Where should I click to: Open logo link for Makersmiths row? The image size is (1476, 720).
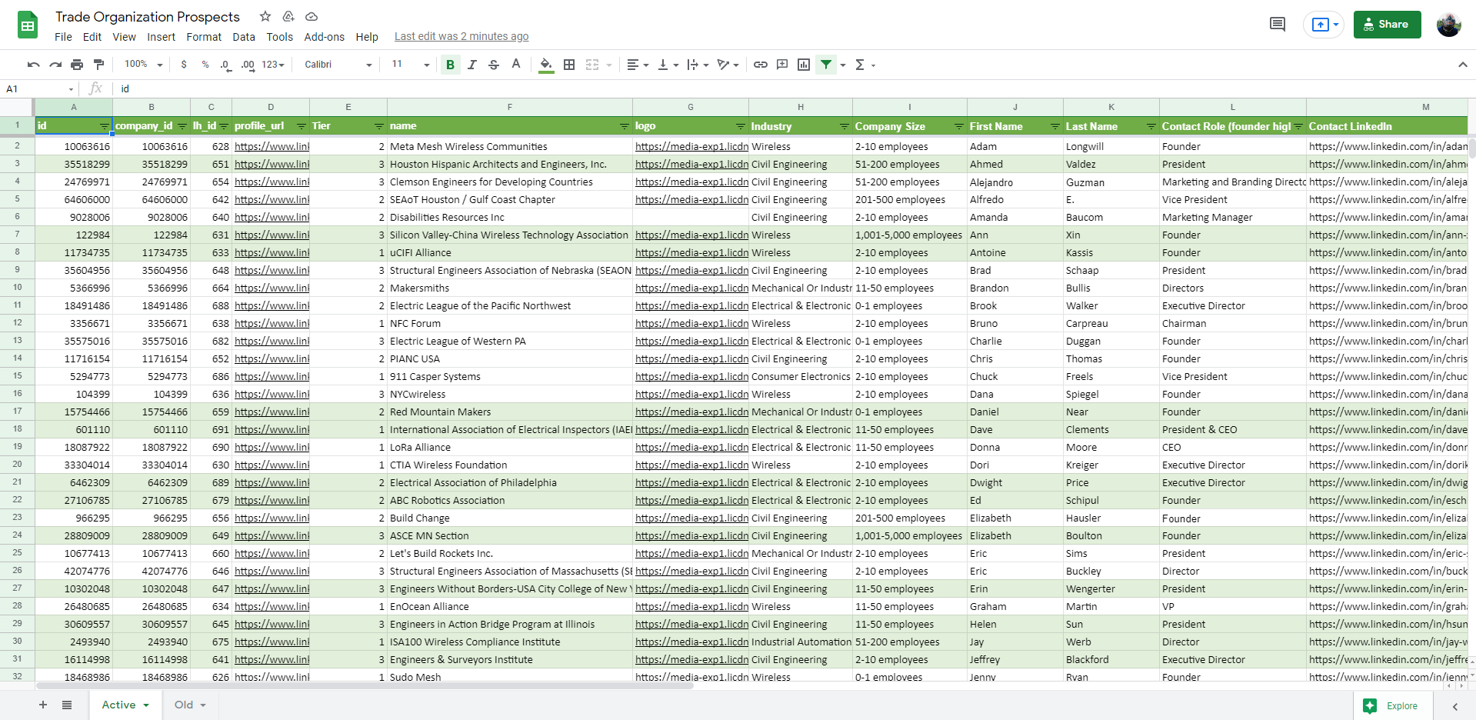pos(691,288)
